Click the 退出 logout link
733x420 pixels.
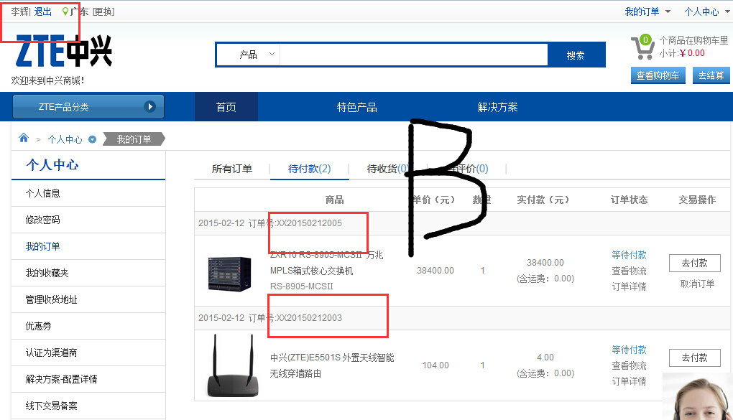tap(43, 11)
